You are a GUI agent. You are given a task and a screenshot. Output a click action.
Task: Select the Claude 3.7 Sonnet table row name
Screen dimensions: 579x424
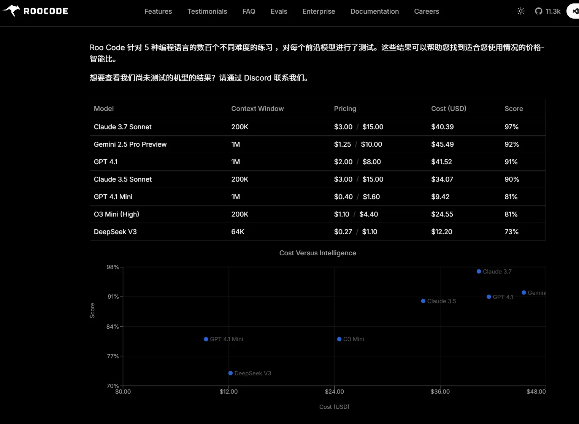point(123,127)
